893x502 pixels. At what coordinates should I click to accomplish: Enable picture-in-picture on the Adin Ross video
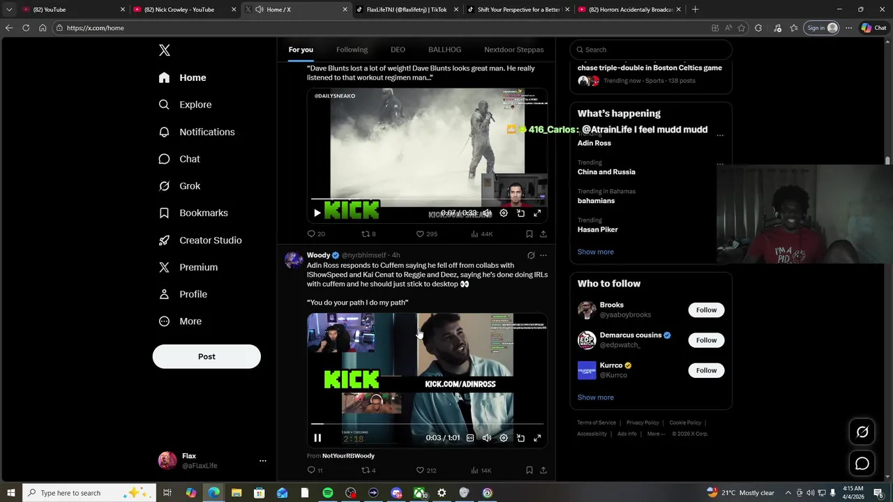pyautogui.click(x=520, y=438)
